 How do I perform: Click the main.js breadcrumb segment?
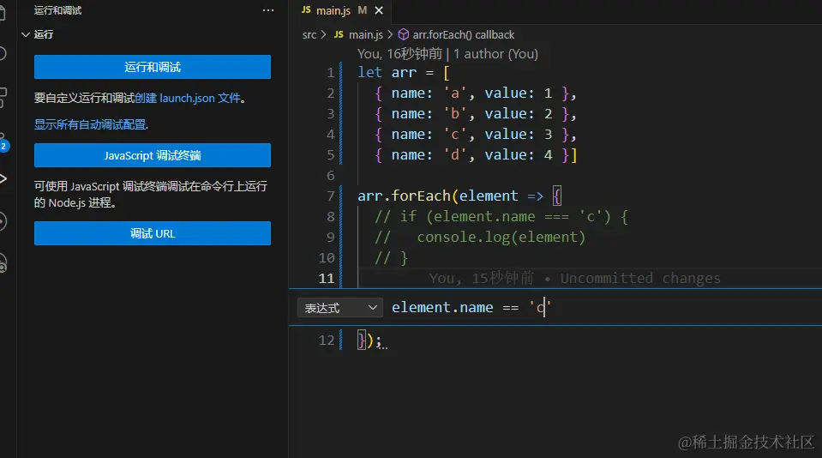(365, 34)
